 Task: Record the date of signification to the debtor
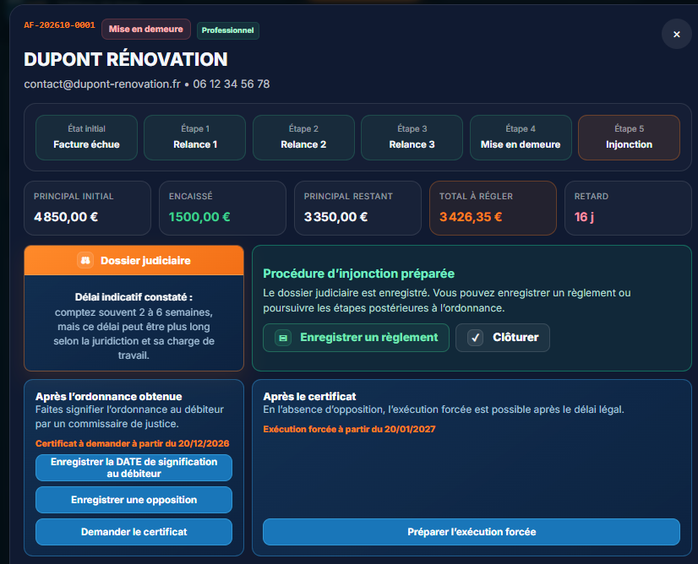coord(134,468)
